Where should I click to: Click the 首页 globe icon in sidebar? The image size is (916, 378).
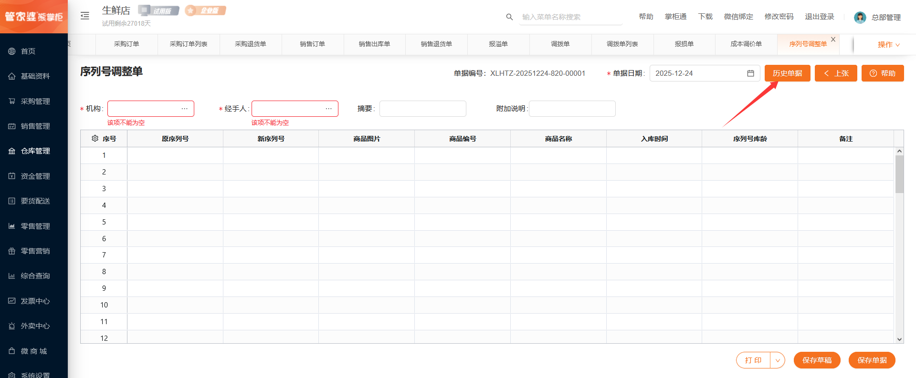[12, 51]
